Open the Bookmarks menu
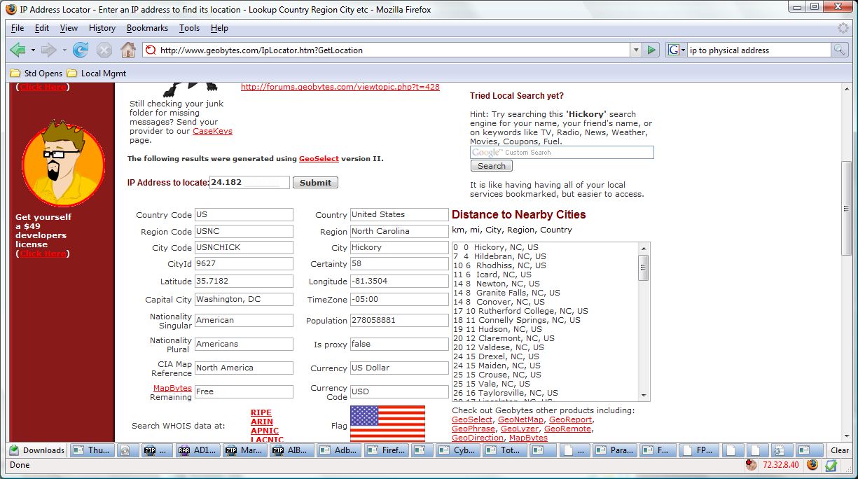Image resolution: width=858 pixels, height=479 pixels. (147, 28)
